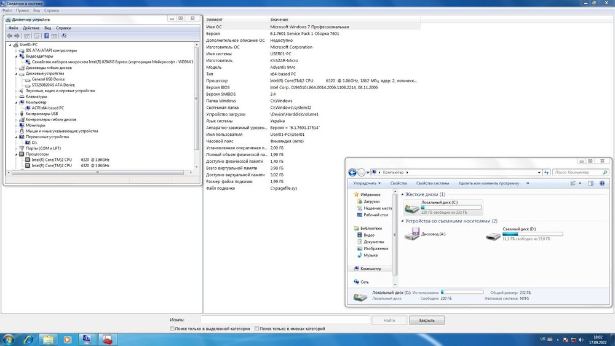Click the Windows Start orb

tap(9, 339)
